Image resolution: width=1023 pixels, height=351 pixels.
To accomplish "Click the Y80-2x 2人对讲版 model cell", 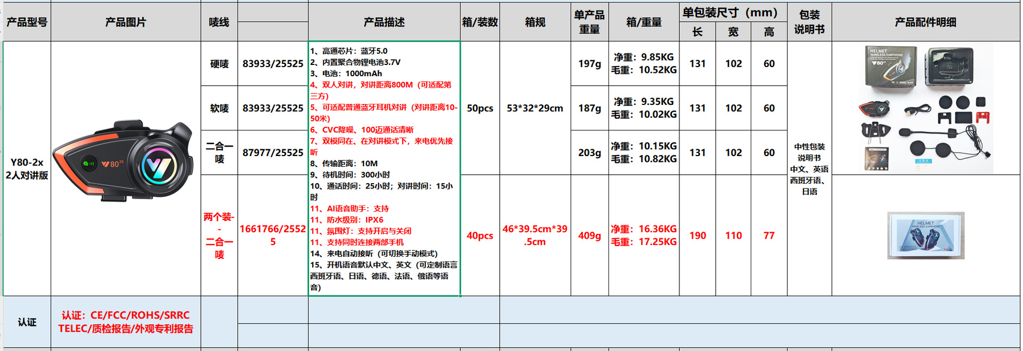I will [27, 168].
